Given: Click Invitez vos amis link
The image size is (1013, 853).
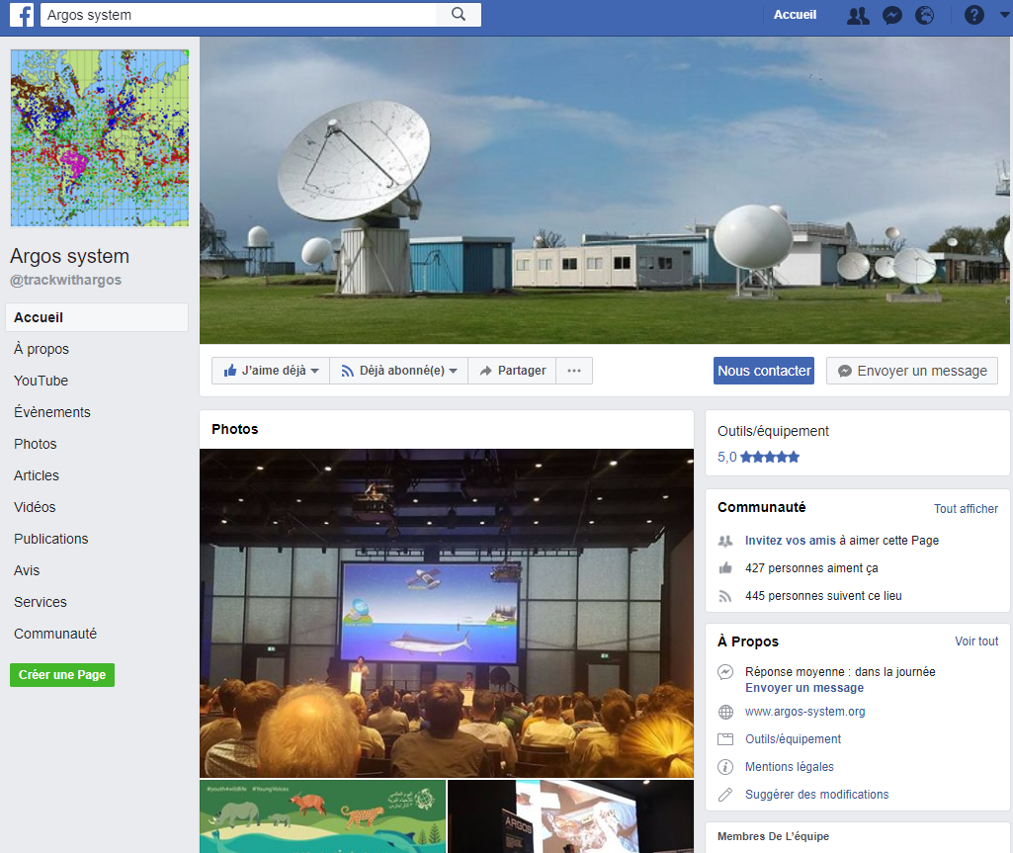Looking at the screenshot, I should pyautogui.click(x=790, y=541).
